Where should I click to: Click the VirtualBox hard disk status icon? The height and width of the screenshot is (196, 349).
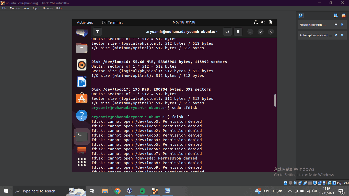pos(285,183)
